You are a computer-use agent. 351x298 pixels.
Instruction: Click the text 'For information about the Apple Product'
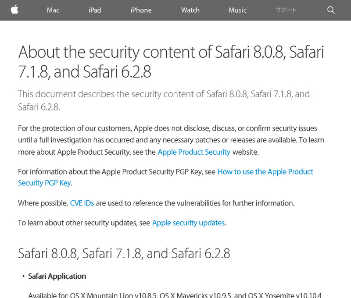click(x=117, y=172)
